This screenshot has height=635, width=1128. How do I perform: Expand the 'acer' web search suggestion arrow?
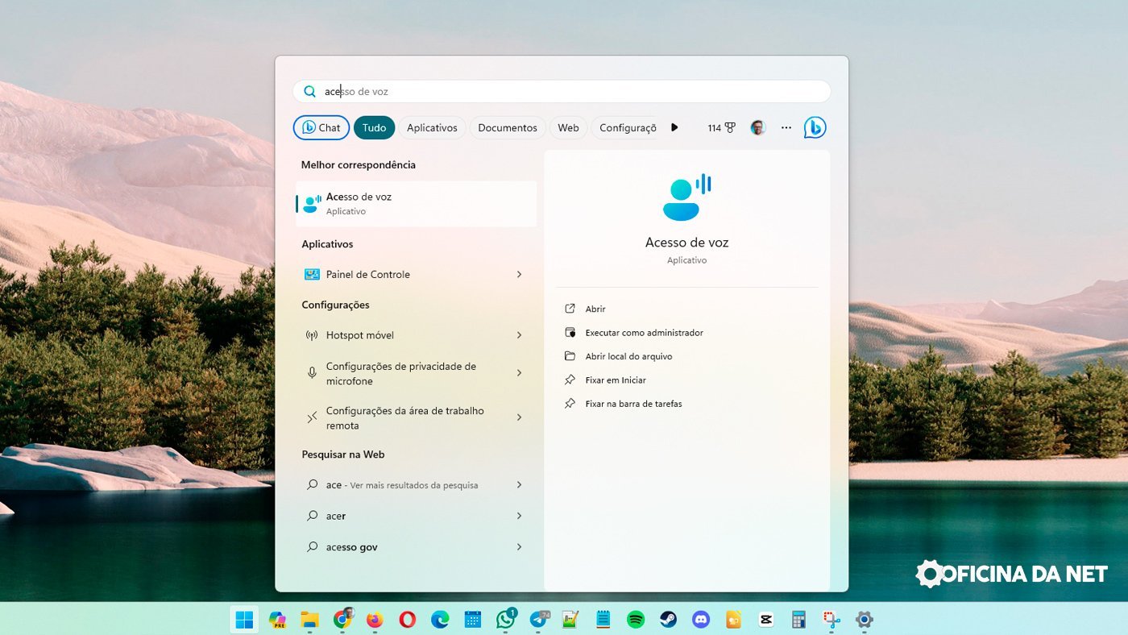point(519,516)
